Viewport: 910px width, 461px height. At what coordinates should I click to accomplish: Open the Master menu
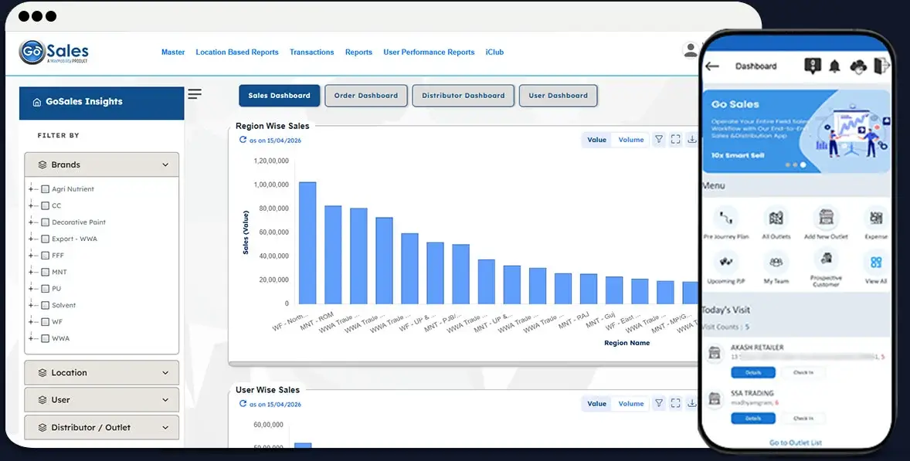tap(173, 53)
